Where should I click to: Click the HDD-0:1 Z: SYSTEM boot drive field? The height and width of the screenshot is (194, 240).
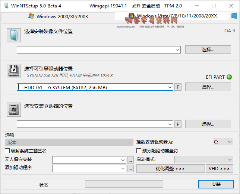[x=95, y=87]
